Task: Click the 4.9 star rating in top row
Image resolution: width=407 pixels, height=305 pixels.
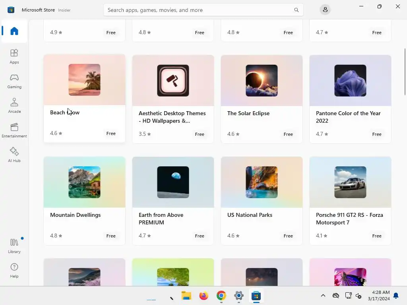Action: [56, 33]
